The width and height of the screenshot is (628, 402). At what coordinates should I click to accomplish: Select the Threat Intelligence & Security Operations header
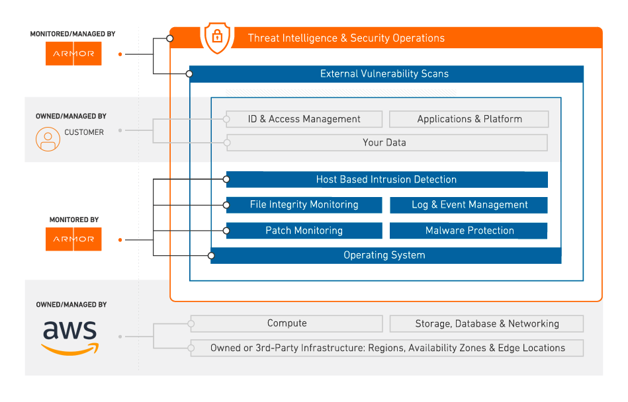[386, 38]
